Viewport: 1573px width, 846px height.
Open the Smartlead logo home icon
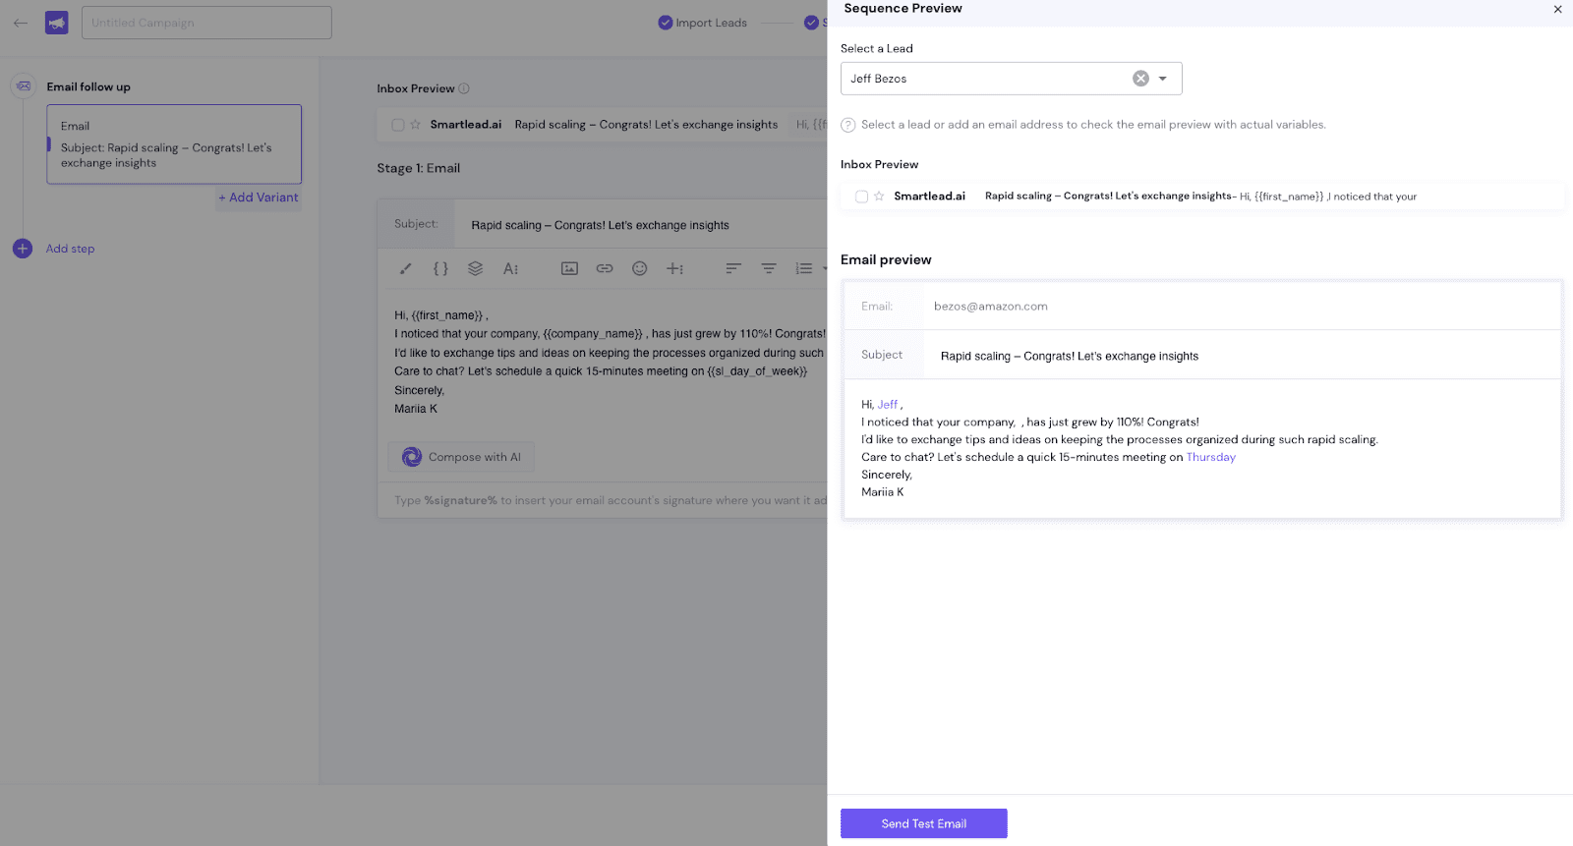coord(57,23)
